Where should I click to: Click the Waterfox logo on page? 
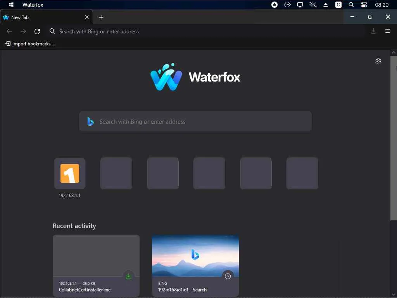click(195, 77)
